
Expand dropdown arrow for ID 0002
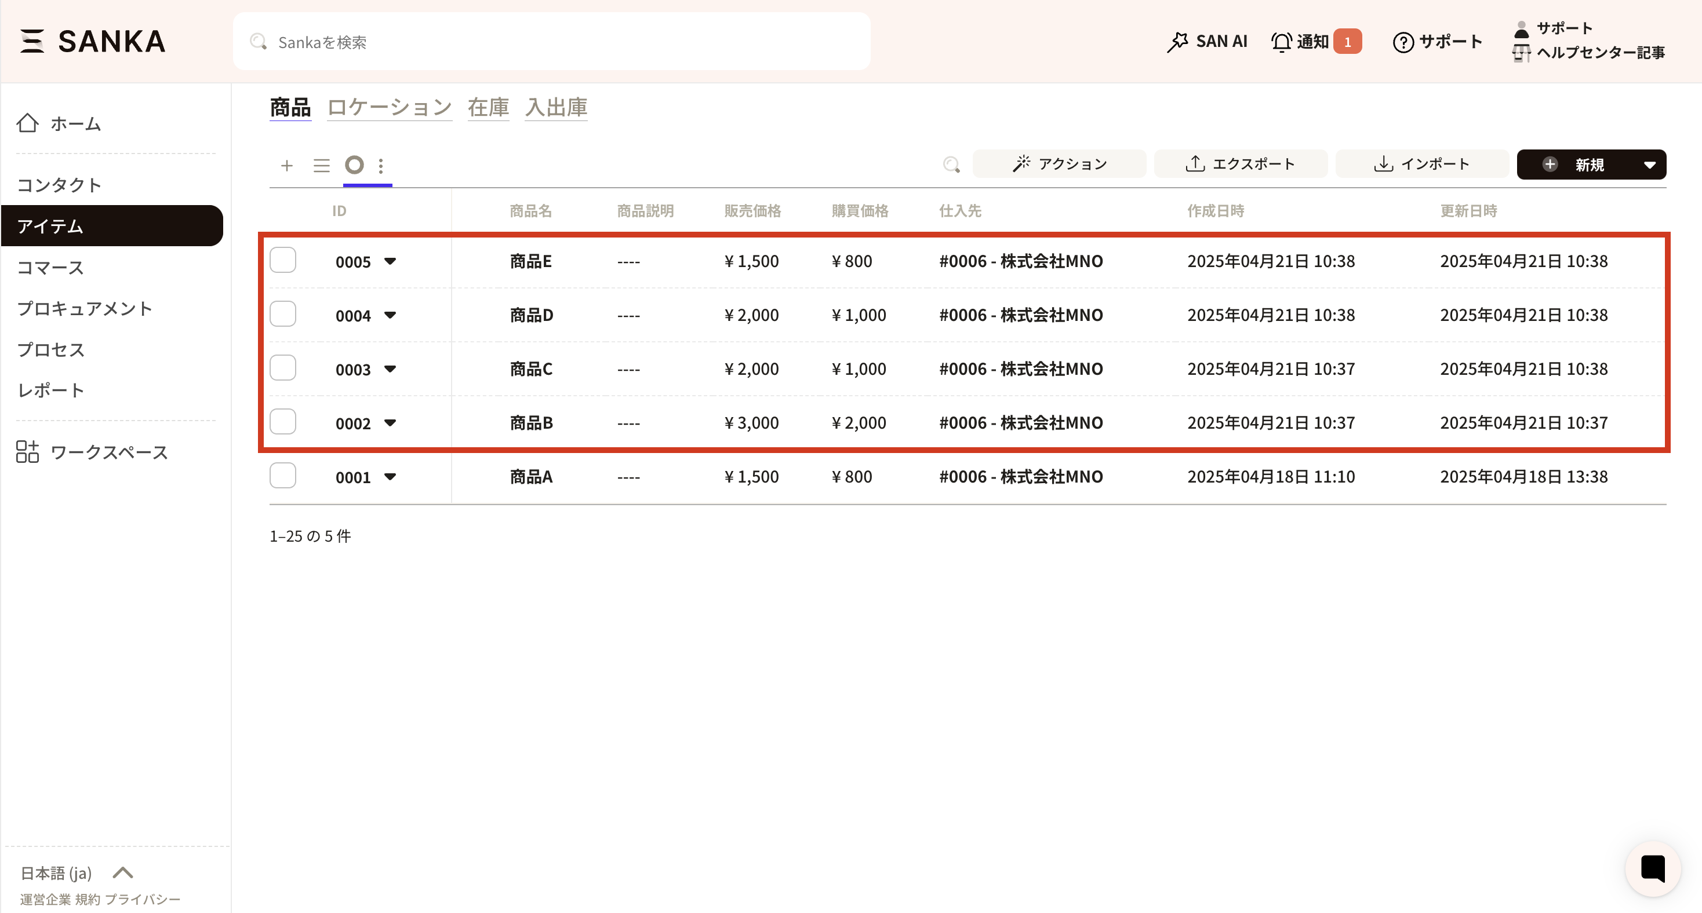tap(391, 423)
